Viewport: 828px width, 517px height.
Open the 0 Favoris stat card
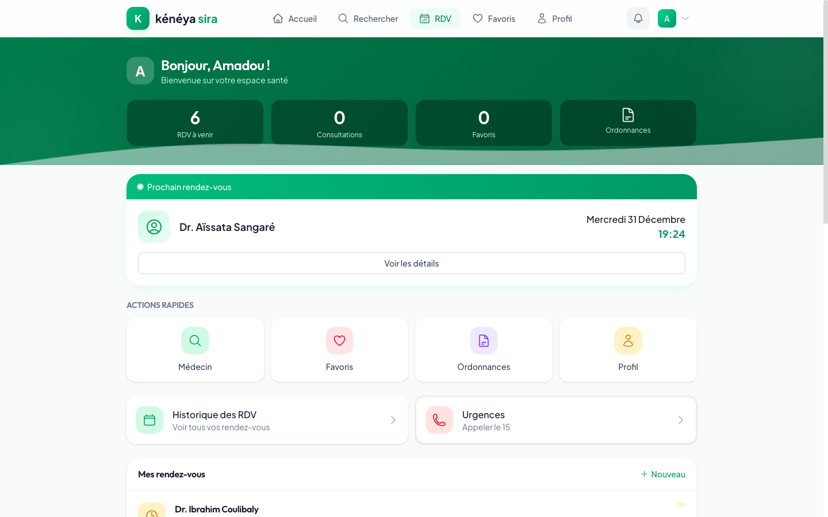coord(484,123)
